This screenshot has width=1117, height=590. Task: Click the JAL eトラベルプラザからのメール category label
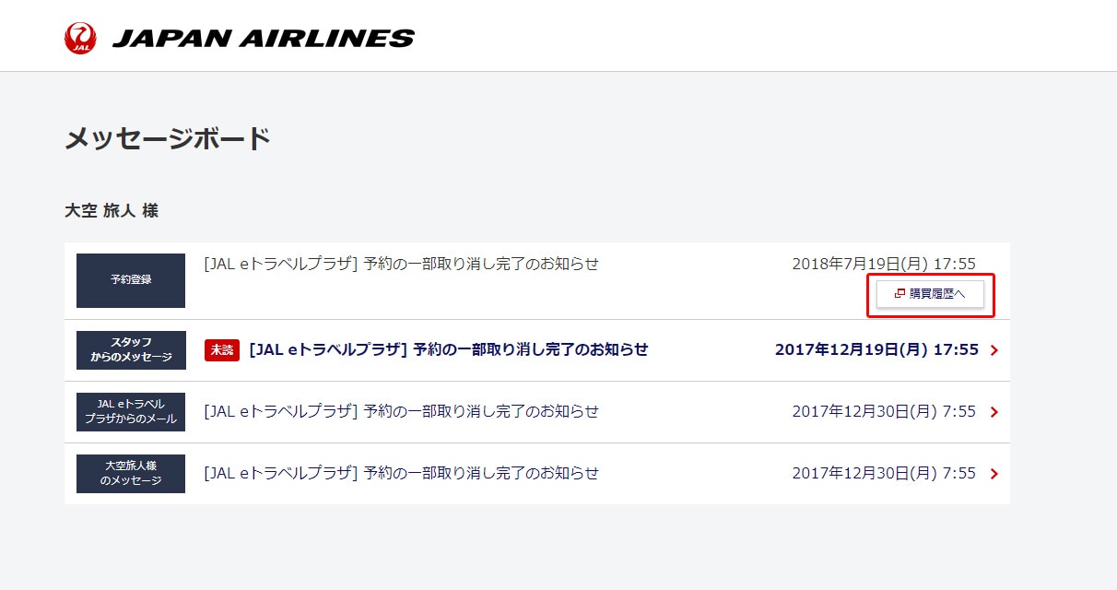tap(131, 412)
